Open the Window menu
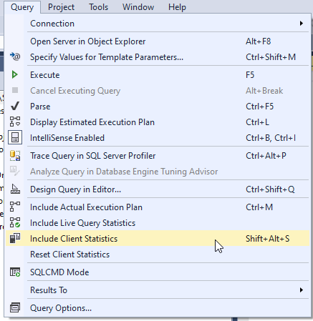This screenshot has height=321, width=313. pyautogui.click(x=138, y=7)
